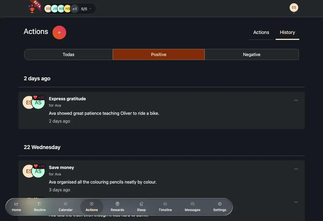Switch to the Actions tab
This screenshot has width=323, height=221.
[261, 32]
